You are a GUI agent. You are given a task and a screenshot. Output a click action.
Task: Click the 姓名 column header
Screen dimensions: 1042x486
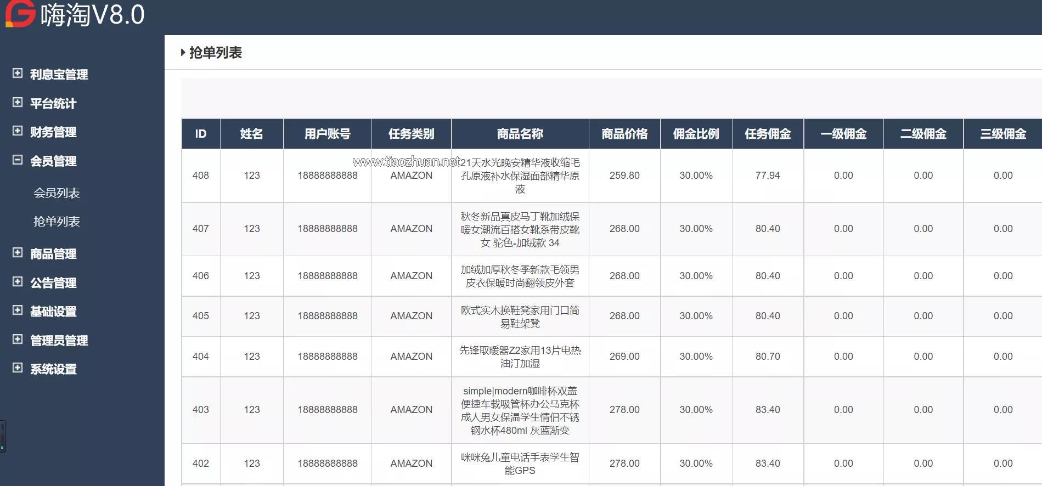pyautogui.click(x=252, y=134)
